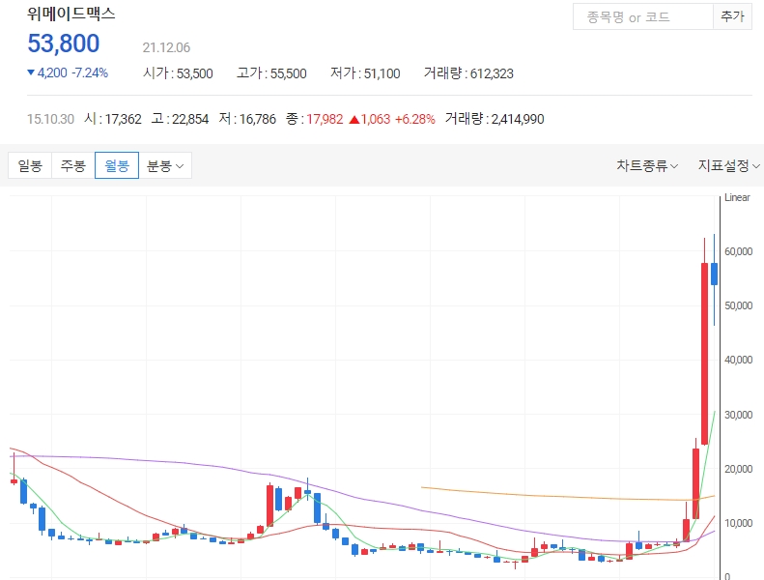The height and width of the screenshot is (580, 764).
Task: Open the 차트종류 chart type dropdown
Action: (647, 166)
